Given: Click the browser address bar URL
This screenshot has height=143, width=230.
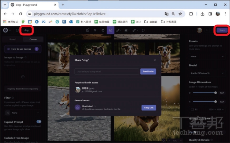Looking at the screenshot, I should pos(70,14).
